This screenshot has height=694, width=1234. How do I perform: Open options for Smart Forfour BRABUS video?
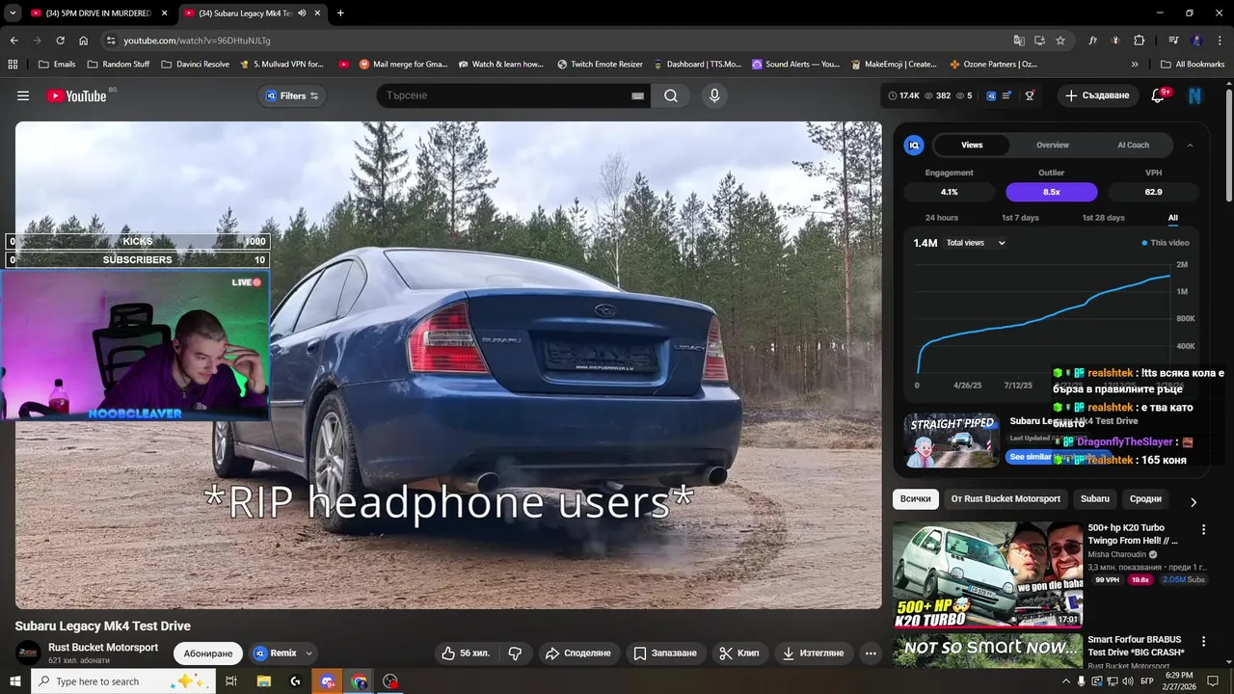point(1203,641)
